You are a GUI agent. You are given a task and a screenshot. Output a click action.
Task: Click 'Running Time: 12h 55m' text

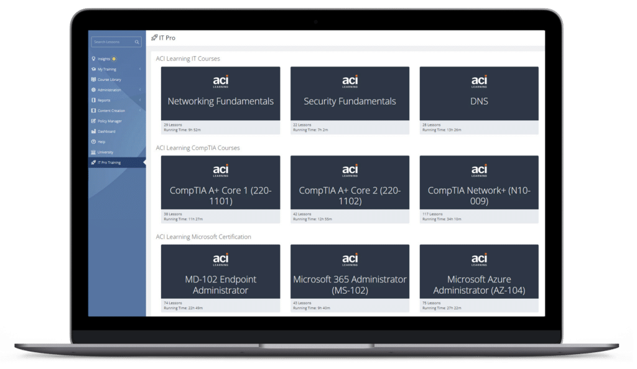(x=312, y=219)
